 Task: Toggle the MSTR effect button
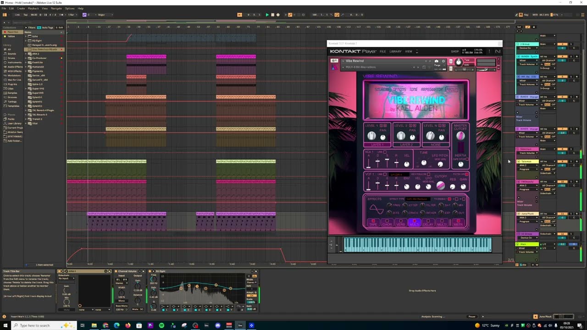(458, 222)
